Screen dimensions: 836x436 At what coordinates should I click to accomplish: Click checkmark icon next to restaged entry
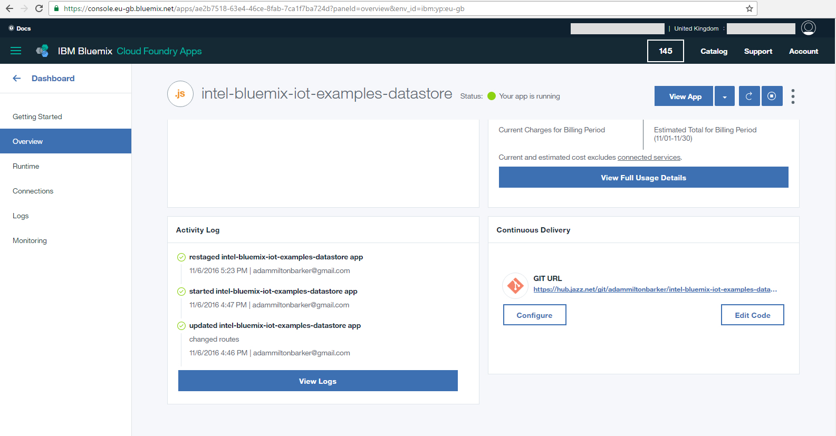(181, 257)
